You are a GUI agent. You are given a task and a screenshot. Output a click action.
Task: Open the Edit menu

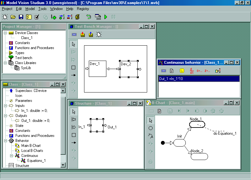pyautogui.click(x=19, y=9)
